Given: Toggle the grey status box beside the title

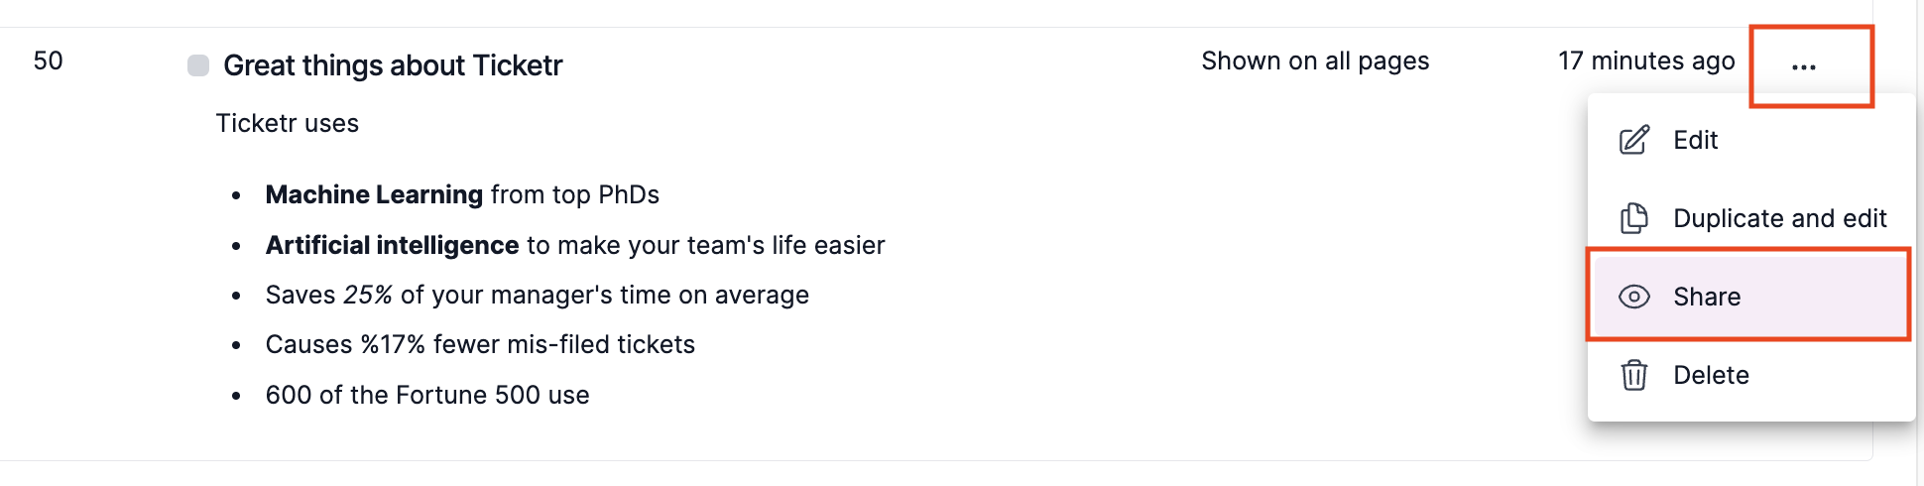Looking at the screenshot, I should point(198,65).
